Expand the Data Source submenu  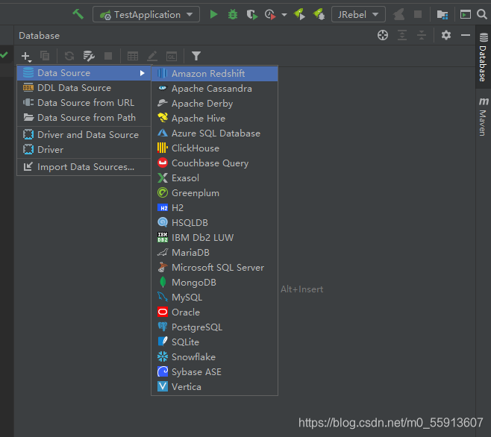tap(84, 73)
